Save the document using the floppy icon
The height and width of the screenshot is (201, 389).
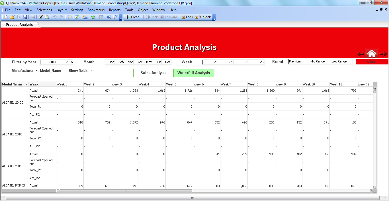(x=25, y=17)
